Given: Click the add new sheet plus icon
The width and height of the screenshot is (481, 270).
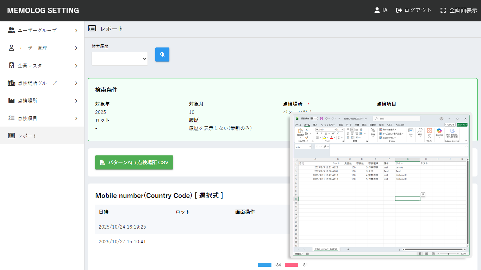Looking at the screenshot, I should point(348,249).
